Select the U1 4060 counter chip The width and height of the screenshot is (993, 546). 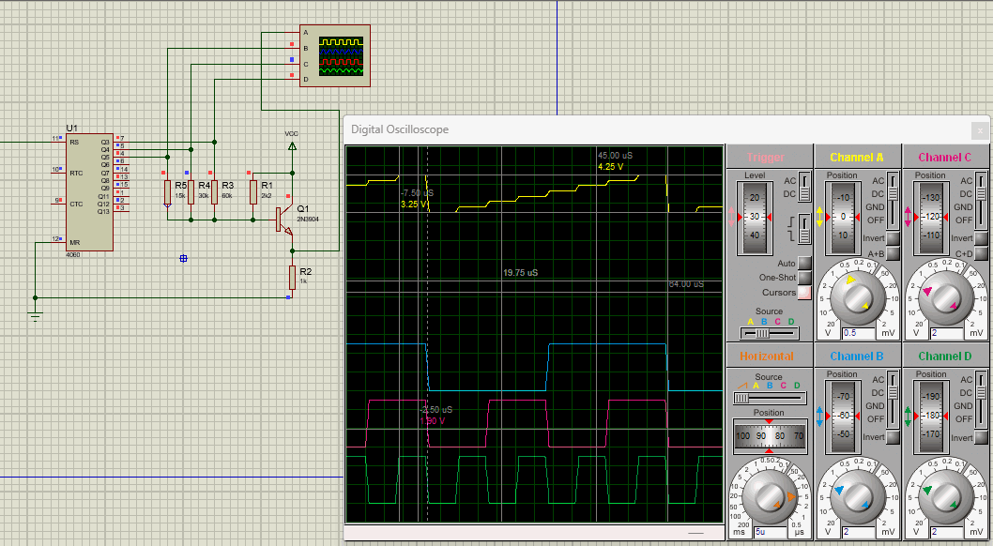pos(89,192)
